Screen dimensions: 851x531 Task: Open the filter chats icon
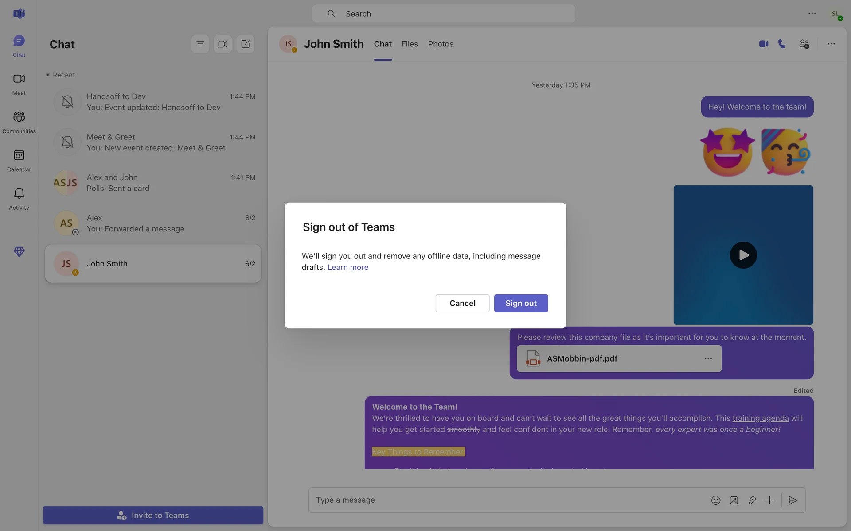coord(200,44)
